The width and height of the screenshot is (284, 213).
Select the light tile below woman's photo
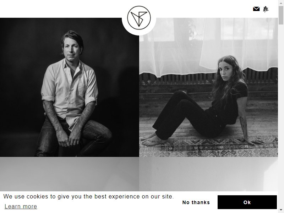208,174
